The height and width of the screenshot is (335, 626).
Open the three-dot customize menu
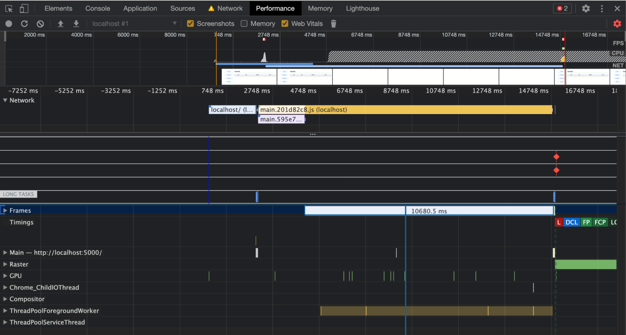click(602, 8)
